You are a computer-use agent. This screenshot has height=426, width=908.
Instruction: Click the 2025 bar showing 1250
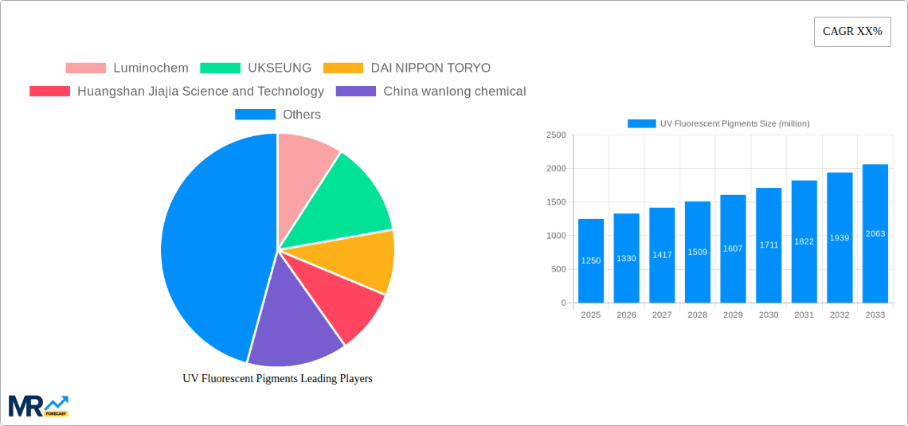pos(591,261)
